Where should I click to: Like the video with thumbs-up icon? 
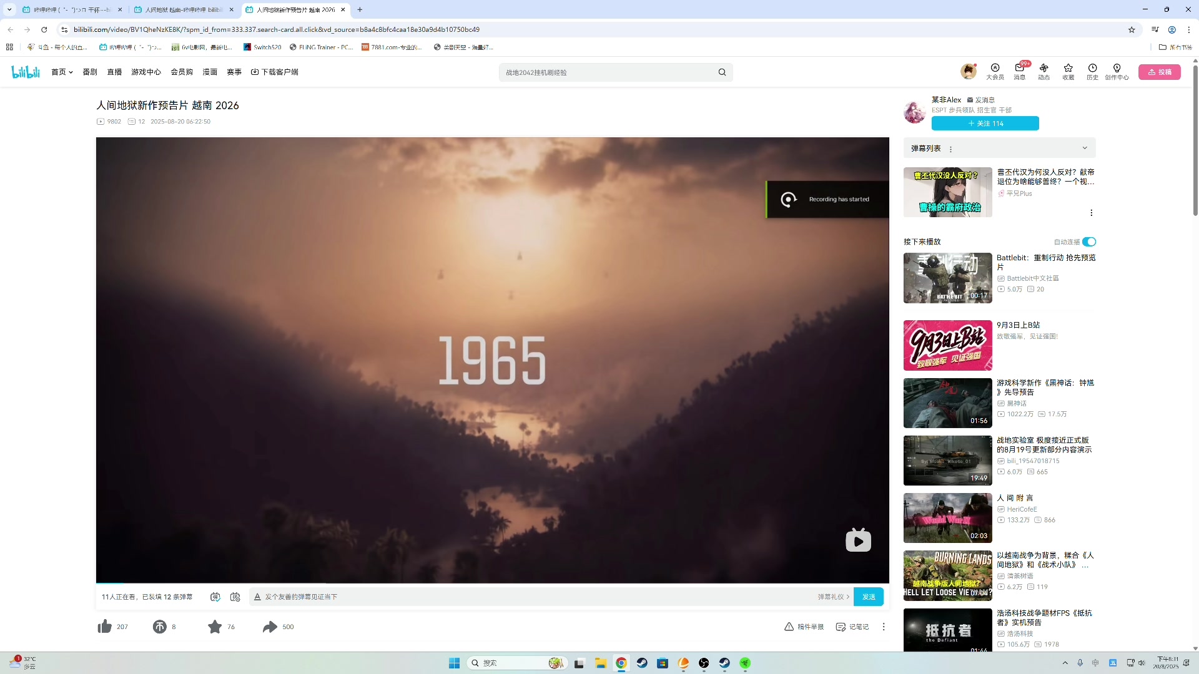105,627
